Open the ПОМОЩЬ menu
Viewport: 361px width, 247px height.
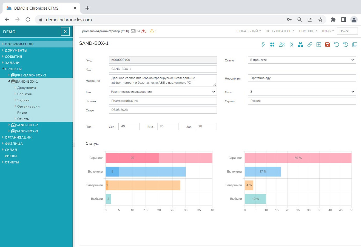tap(308, 31)
